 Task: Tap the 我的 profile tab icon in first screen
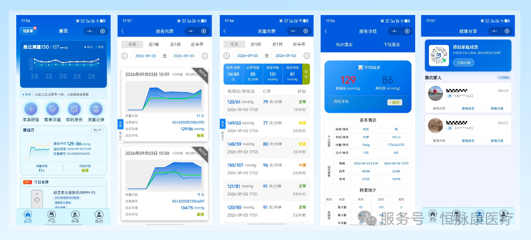click(99, 214)
